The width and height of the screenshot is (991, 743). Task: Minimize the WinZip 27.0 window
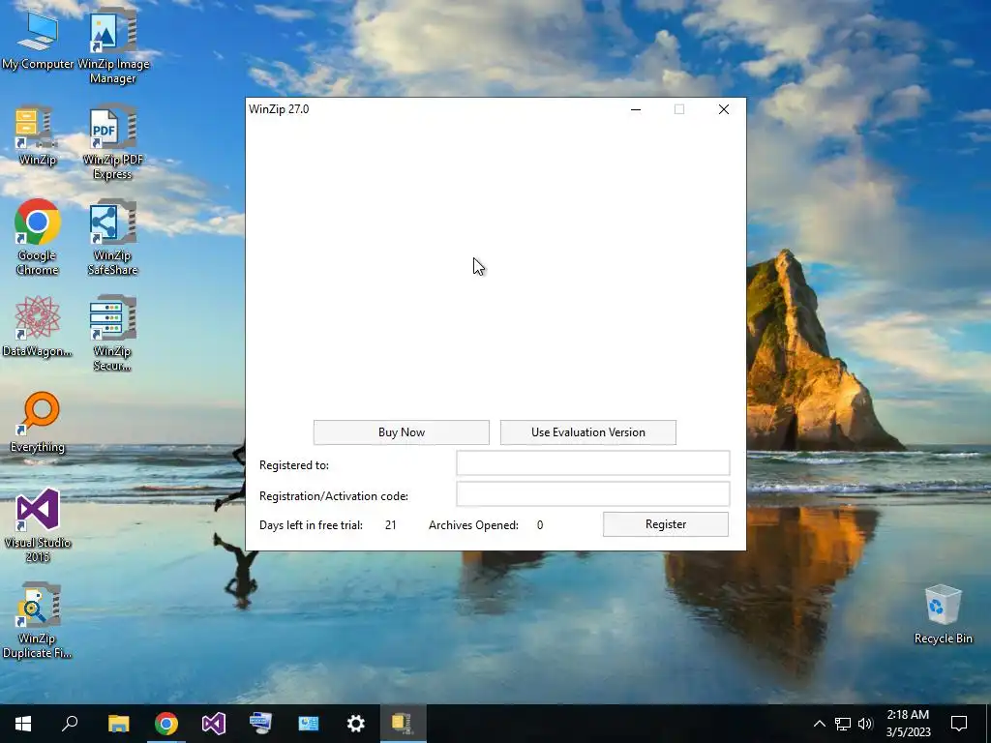click(636, 109)
